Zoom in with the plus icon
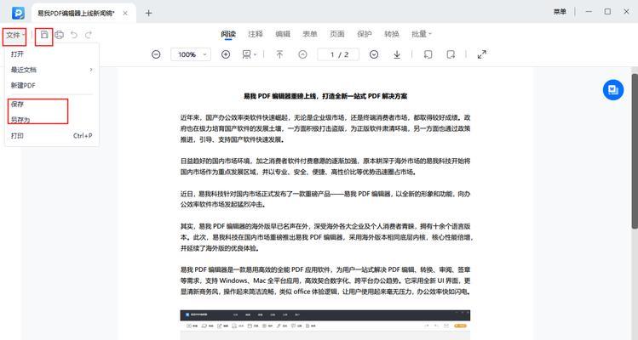Image resolution: width=638 pixels, height=340 pixels. tap(226, 54)
